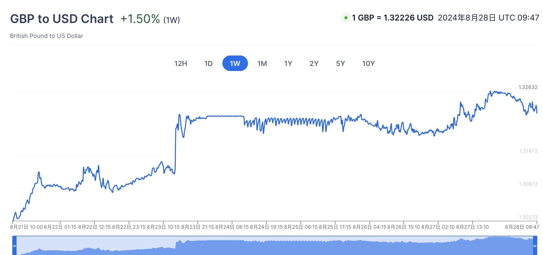The width and height of the screenshot is (543, 255).
Task: Switch chart to 1Y range
Action: click(x=288, y=63)
